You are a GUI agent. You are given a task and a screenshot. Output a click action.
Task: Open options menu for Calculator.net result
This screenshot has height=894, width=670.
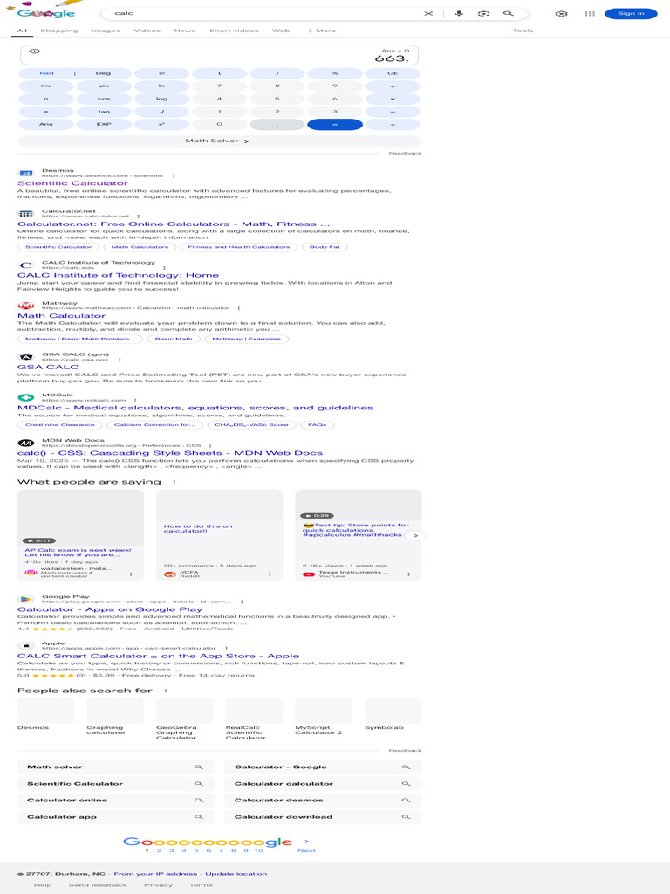coord(139,217)
